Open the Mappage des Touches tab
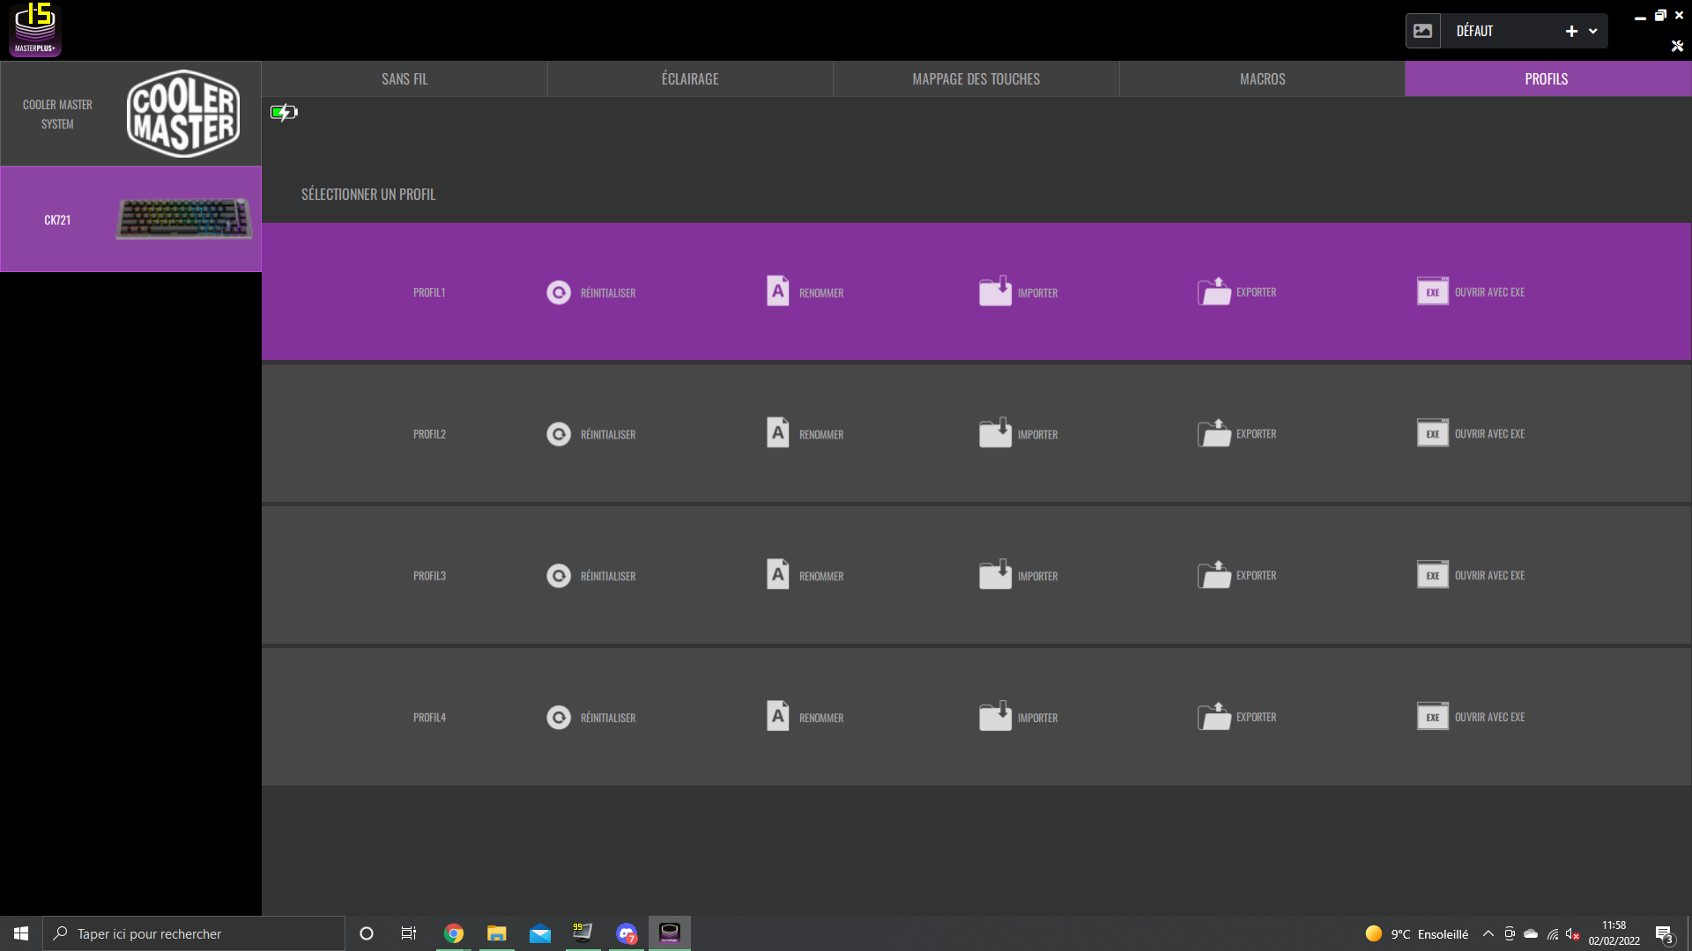 point(976,79)
